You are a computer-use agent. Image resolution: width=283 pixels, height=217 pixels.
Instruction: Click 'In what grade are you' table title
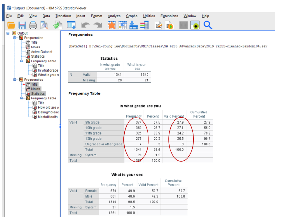coord(140,106)
